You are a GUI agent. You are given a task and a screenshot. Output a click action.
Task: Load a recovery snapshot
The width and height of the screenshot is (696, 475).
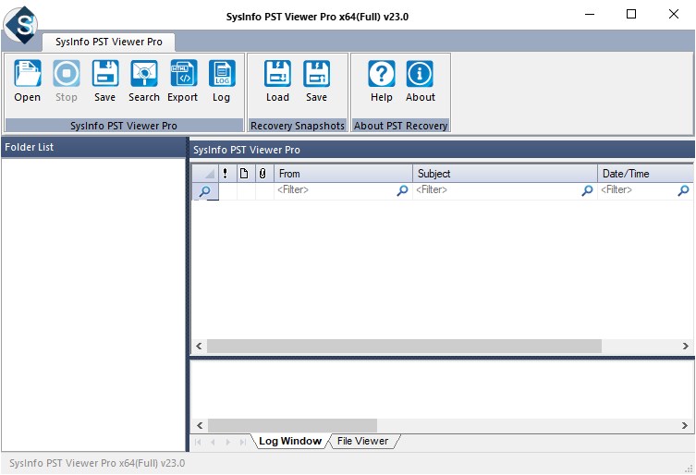pos(277,81)
